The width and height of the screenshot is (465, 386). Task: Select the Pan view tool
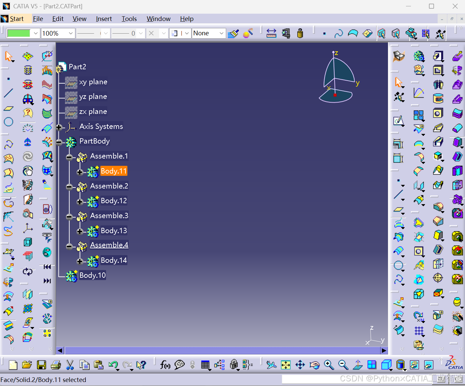300,365
